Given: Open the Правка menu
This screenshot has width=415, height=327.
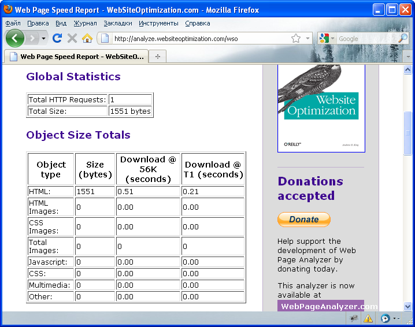Looking at the screenshot, I should (x=38, y=23).
